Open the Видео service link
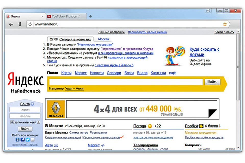245x163 pixels. point(142,73)
